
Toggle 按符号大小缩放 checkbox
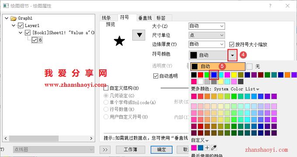(x=231, y=44)
